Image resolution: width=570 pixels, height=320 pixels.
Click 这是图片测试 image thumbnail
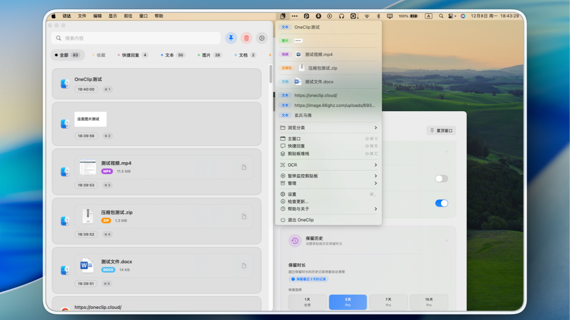point(90,119)
